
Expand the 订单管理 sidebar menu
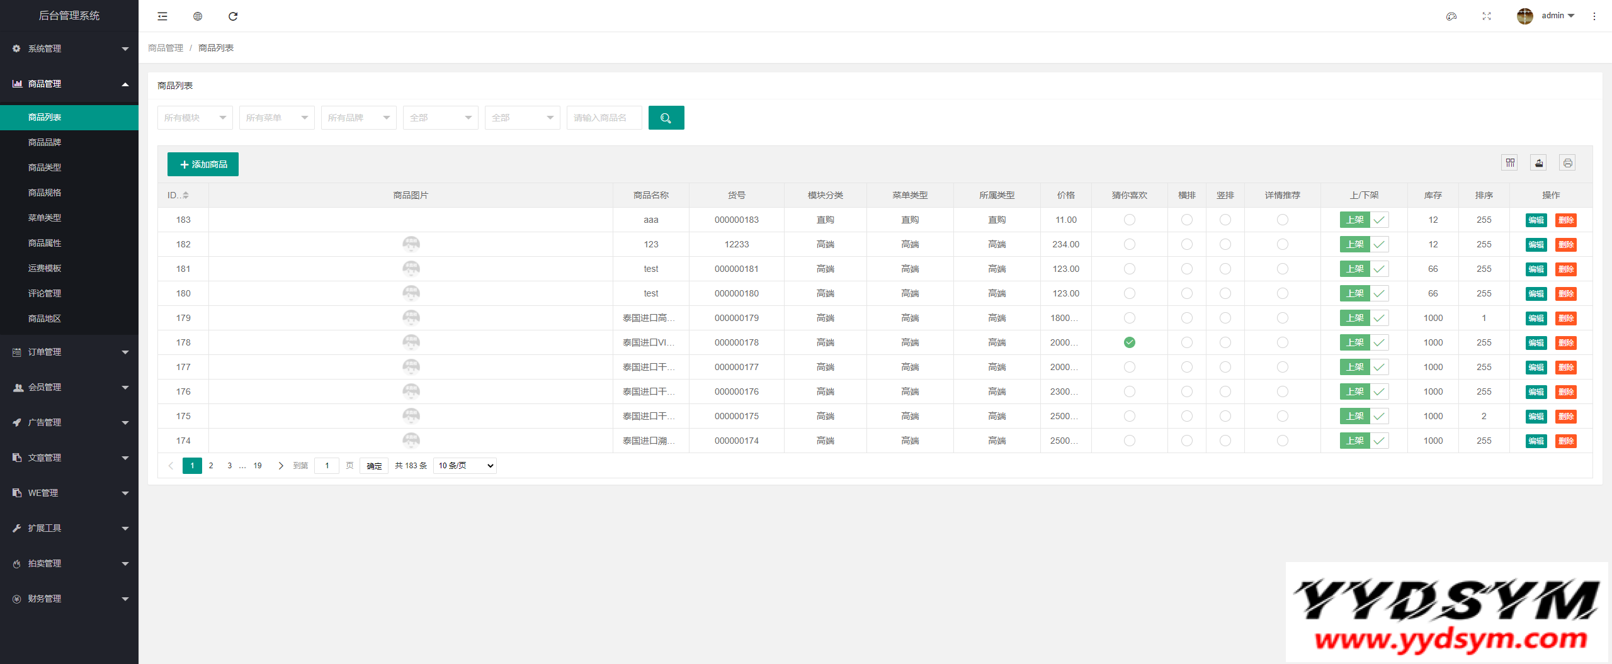point(69,352)
